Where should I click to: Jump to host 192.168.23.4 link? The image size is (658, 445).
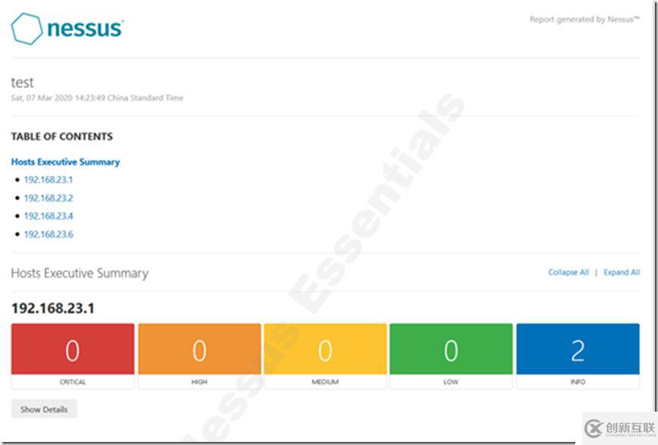[49, 216]
